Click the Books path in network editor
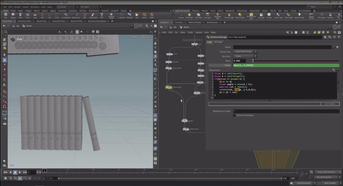 [185, 27]
